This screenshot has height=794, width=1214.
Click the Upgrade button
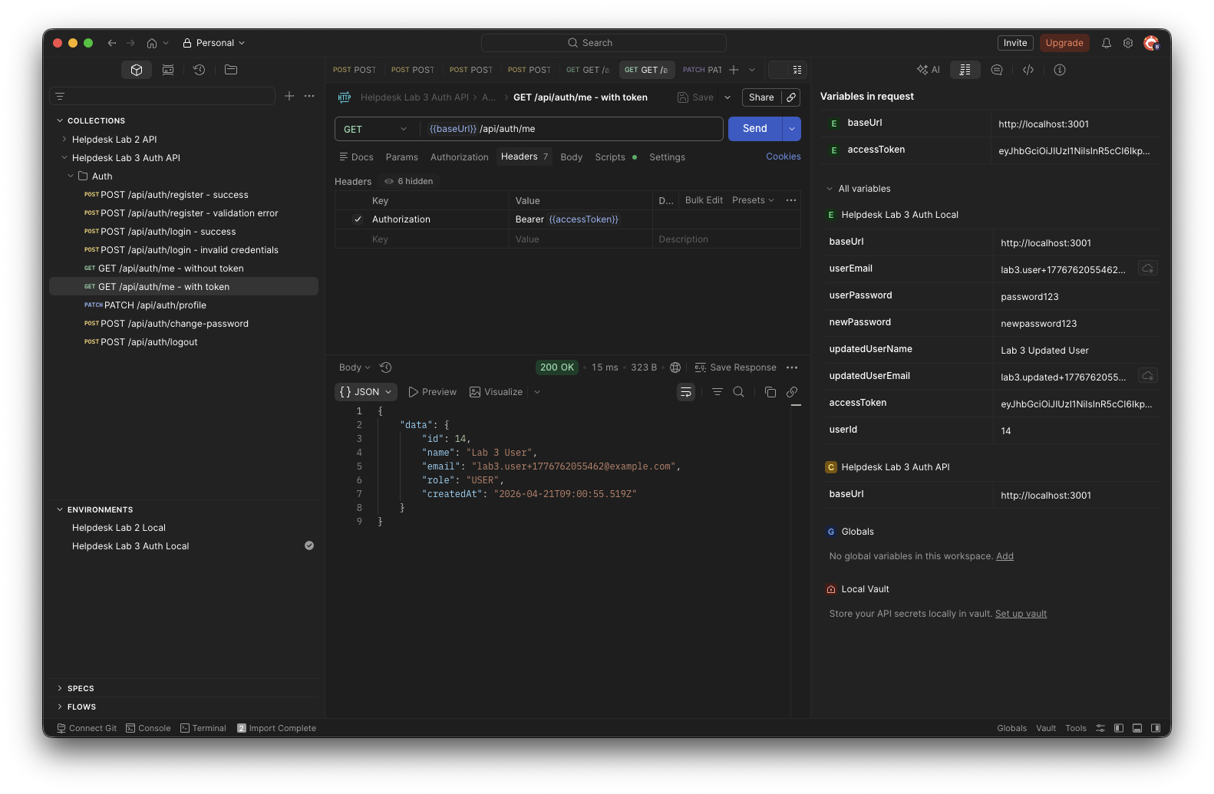coord(1064,43)
